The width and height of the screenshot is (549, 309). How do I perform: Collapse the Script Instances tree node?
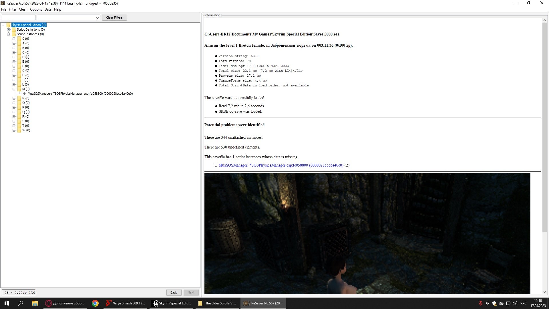9,34
